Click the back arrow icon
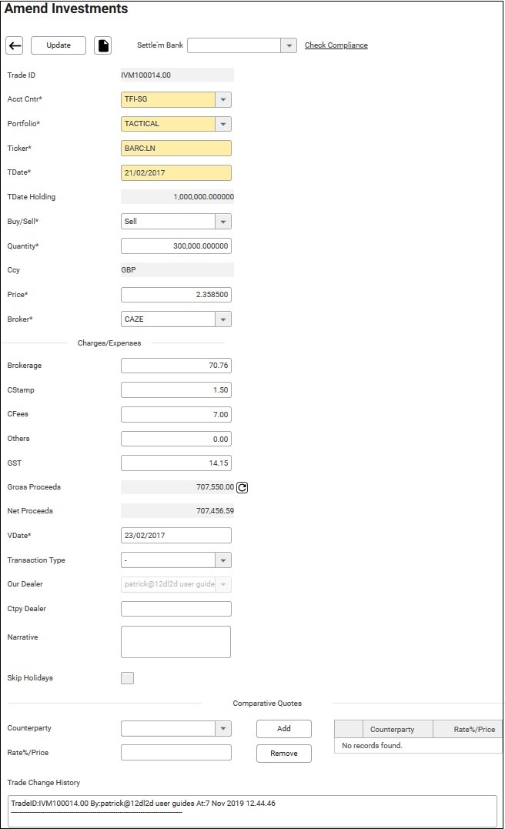505x829 pixels. pyautogui.click(x=14, y=45)
